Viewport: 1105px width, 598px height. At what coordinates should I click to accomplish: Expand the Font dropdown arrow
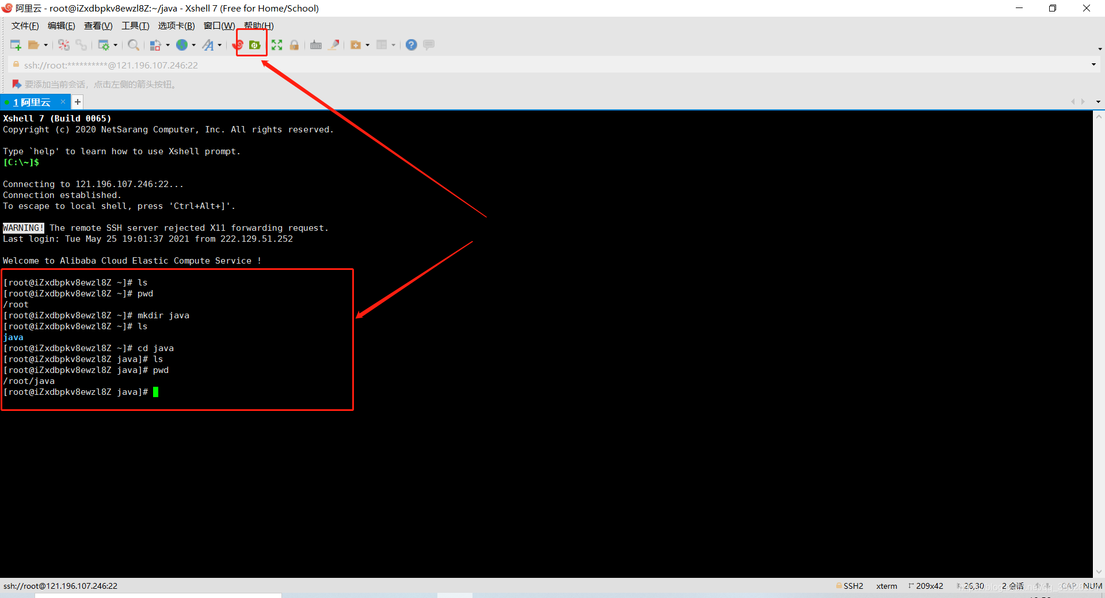tap(220, 45)
